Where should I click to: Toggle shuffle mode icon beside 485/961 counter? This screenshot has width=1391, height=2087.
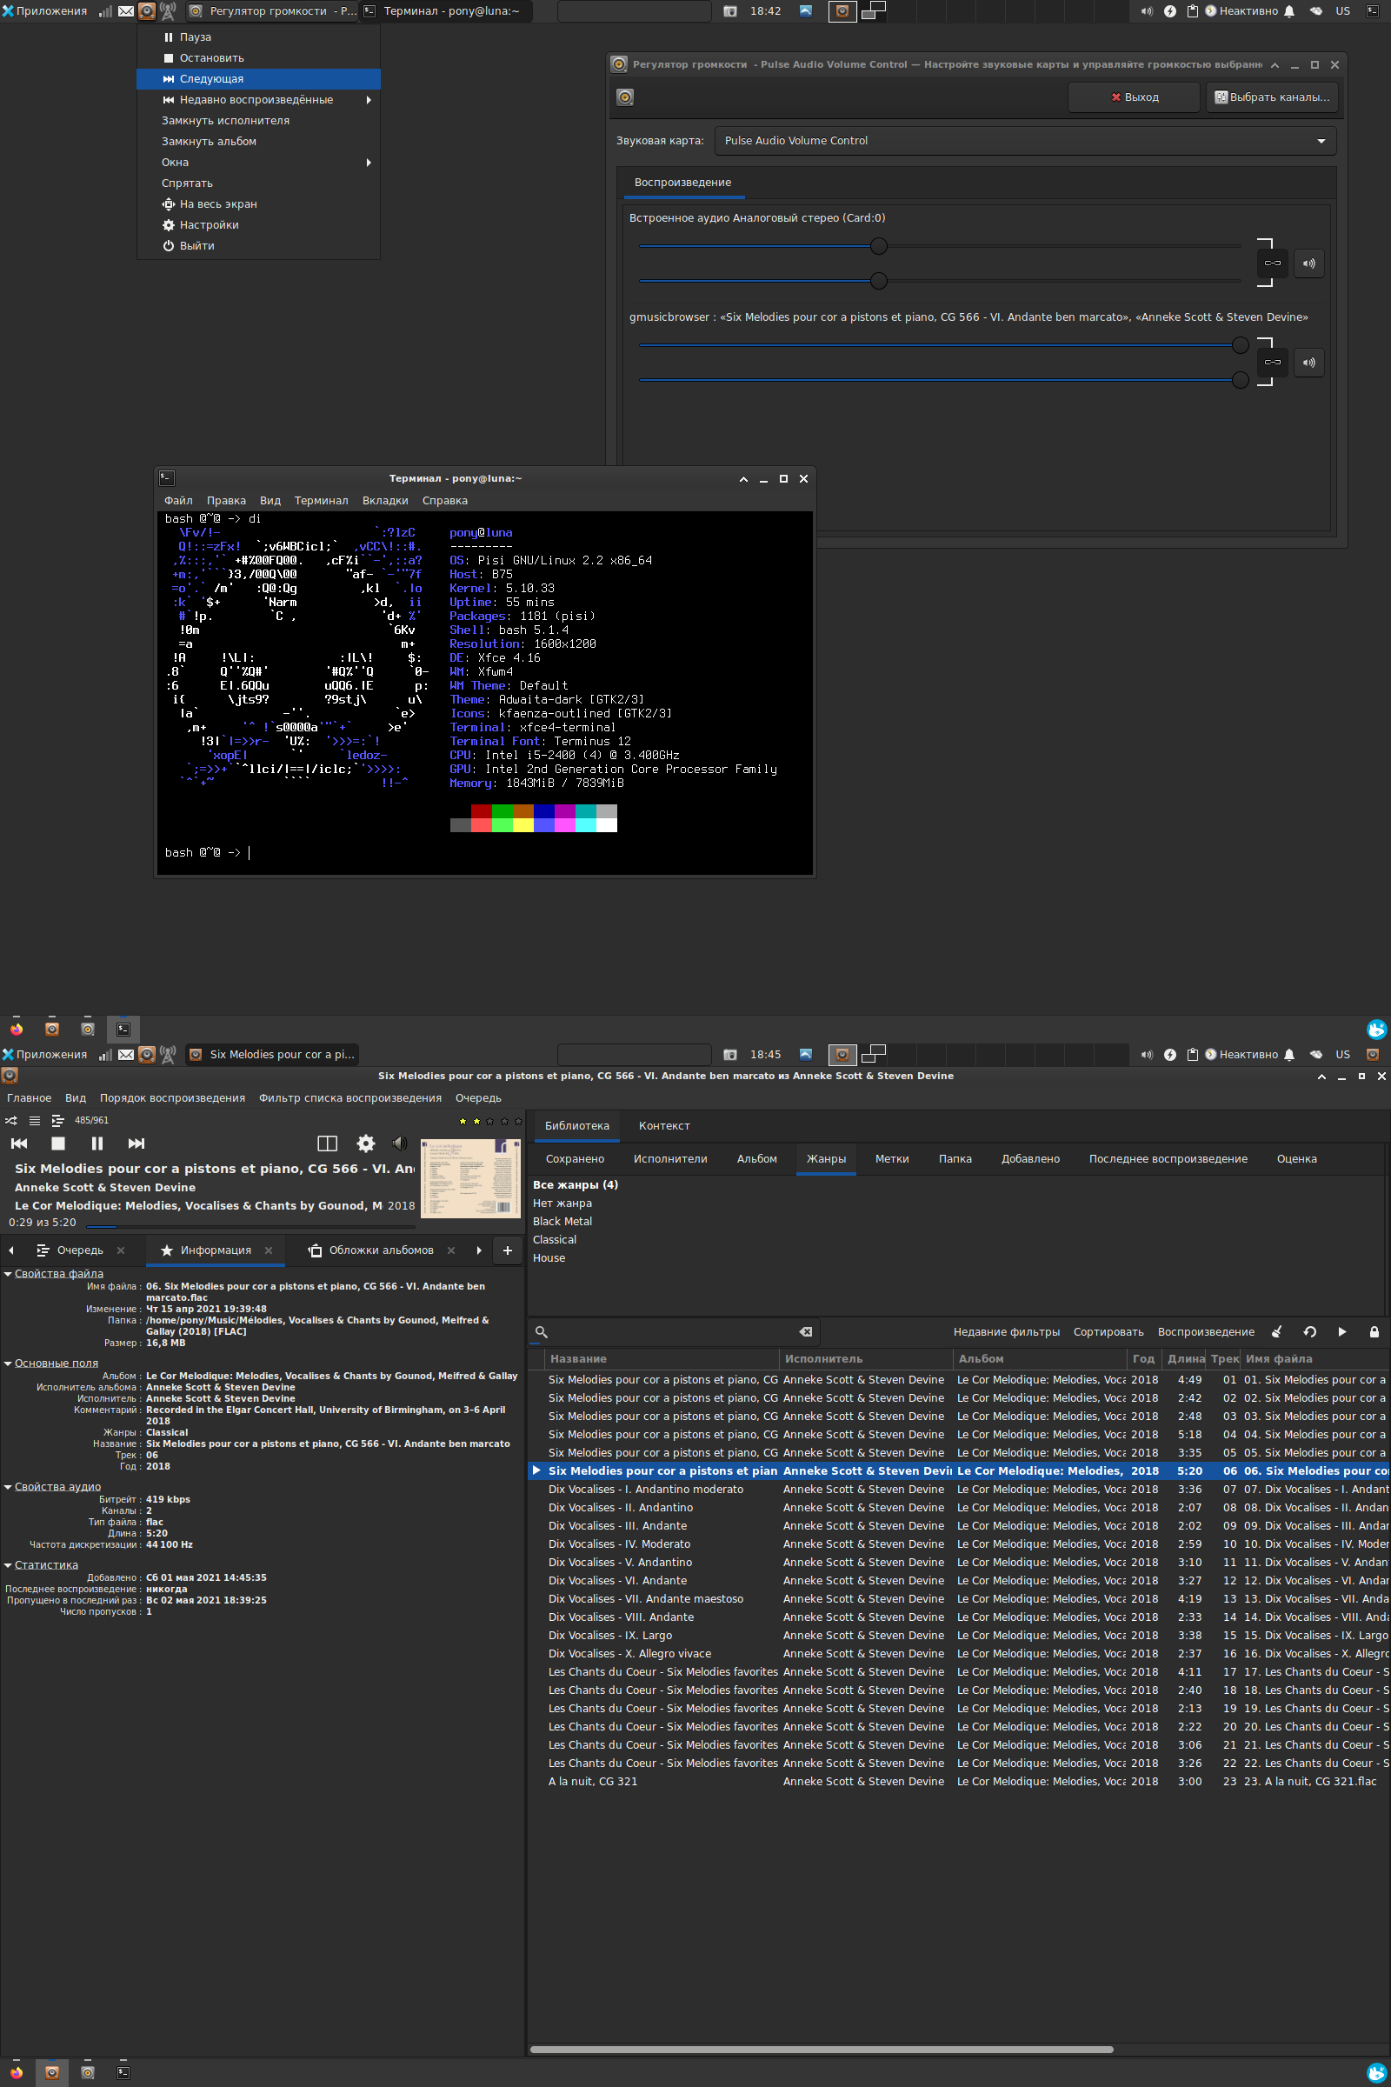[10, 1121]
